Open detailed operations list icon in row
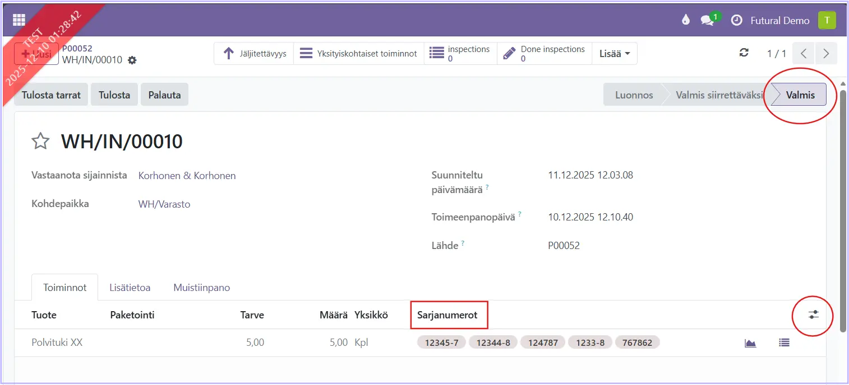The width and height of the screenshot is (849, 385). click(x=784, y=342)
